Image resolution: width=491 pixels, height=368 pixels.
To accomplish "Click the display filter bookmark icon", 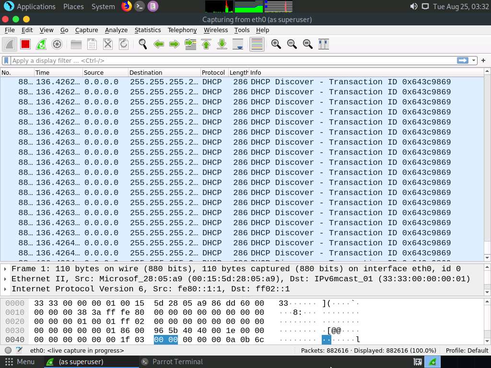I will click(x=6, y=60).
